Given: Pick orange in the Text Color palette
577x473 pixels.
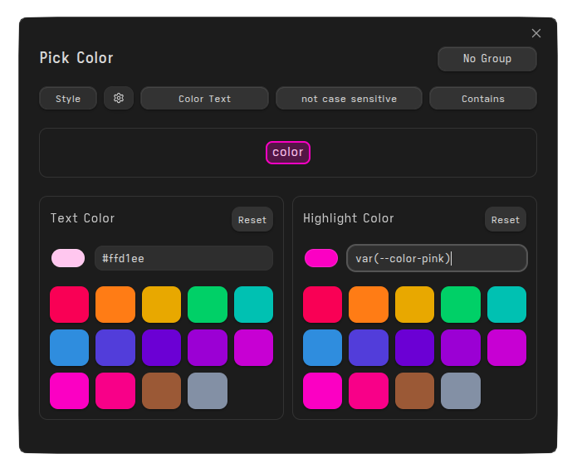Looking at the screenshot, I should [x=115, y=305].
